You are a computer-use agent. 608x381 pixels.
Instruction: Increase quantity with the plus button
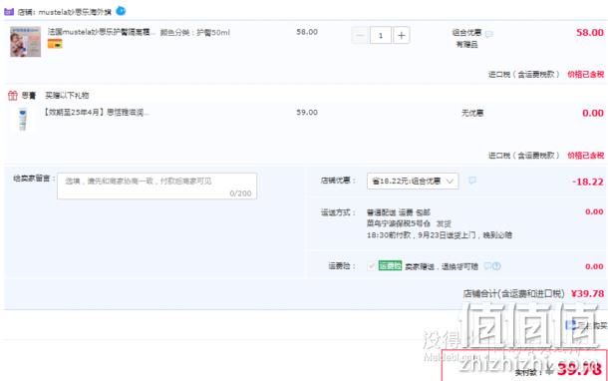[402, 36]
